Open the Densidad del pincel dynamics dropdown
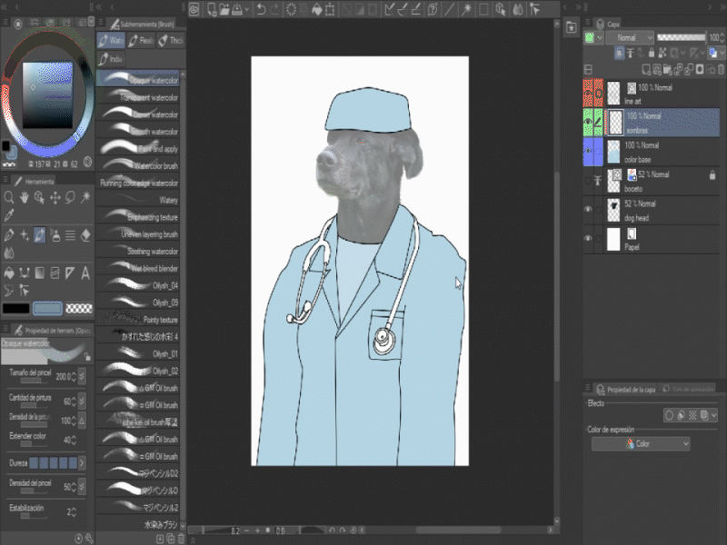The image size is (727, 545). tap(82, 487)
